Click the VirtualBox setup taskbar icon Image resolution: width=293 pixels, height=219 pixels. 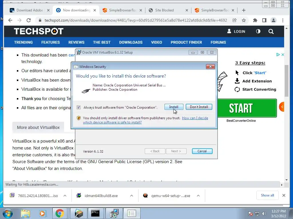pyautogui.click(x=114, y=213)
